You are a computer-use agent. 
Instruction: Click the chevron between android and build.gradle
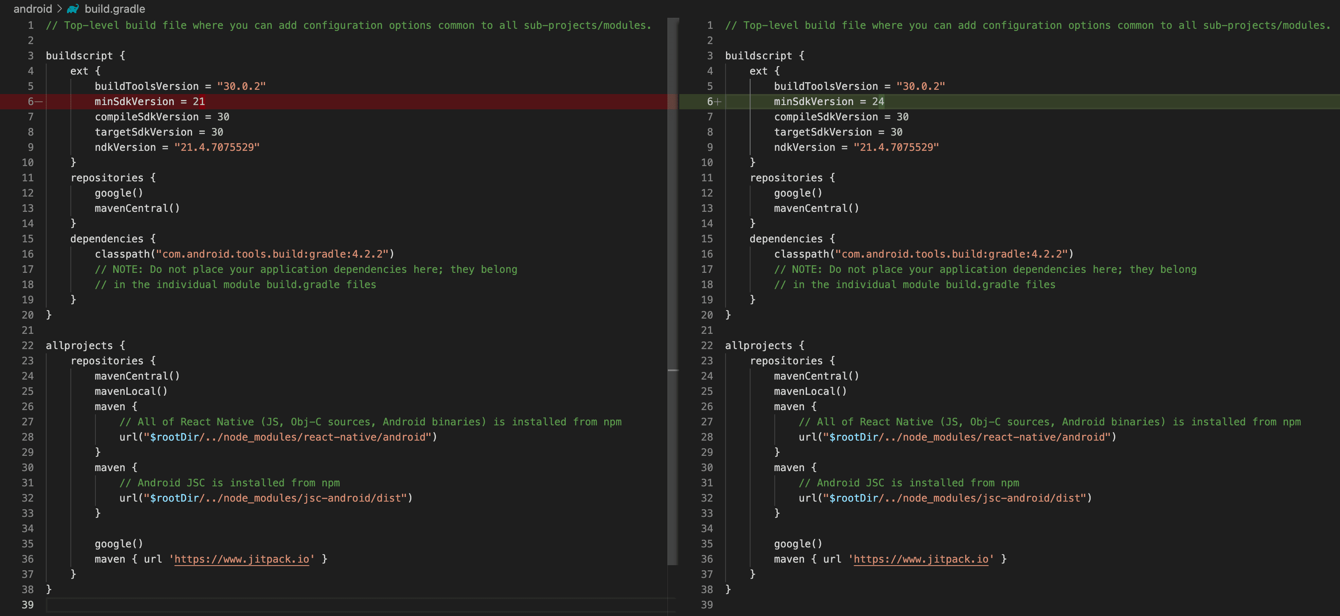59,8
